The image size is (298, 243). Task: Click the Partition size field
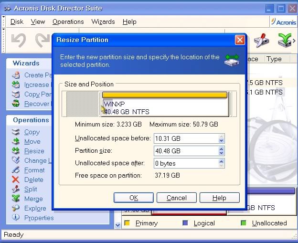point(186,151)
